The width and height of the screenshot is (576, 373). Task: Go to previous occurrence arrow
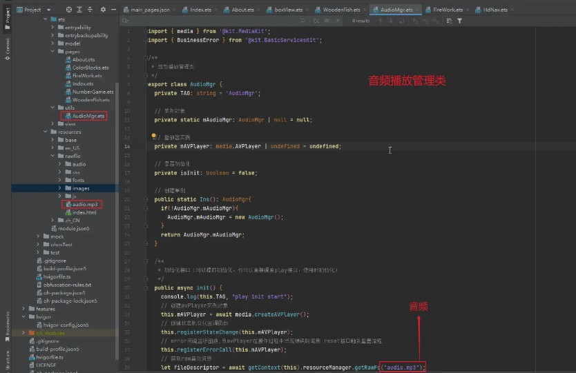381,21
